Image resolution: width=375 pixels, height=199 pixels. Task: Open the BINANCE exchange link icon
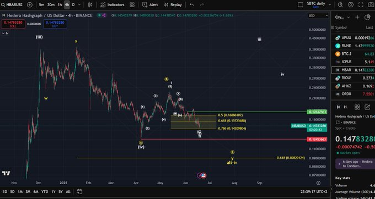(338, 122)
